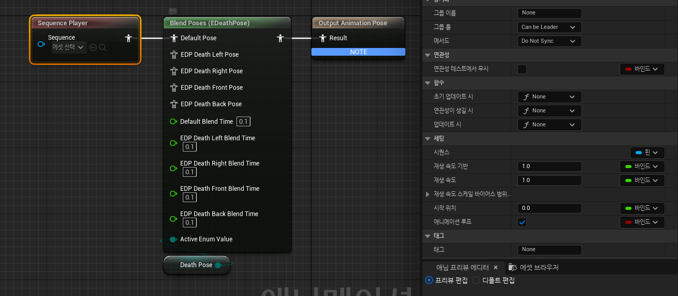
Task: Click the Sequence input pin on Sequence Player
Action: coord(41,44)
